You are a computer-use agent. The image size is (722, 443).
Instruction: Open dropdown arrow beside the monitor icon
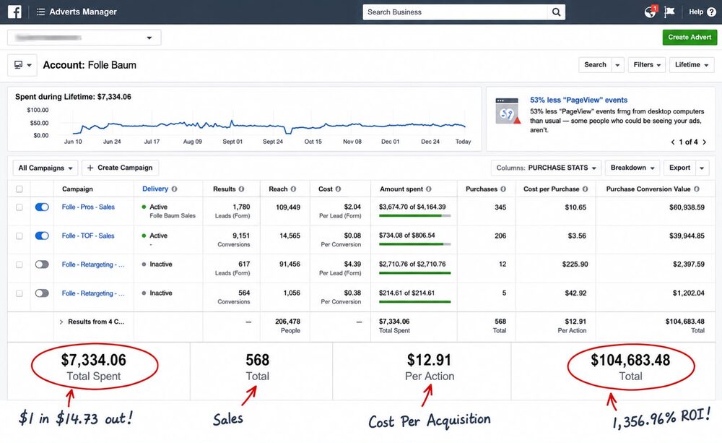pyautogui.click(x=30, y=65)
